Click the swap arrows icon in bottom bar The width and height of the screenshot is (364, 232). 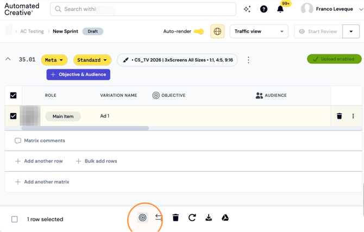(x=159, y=217)
